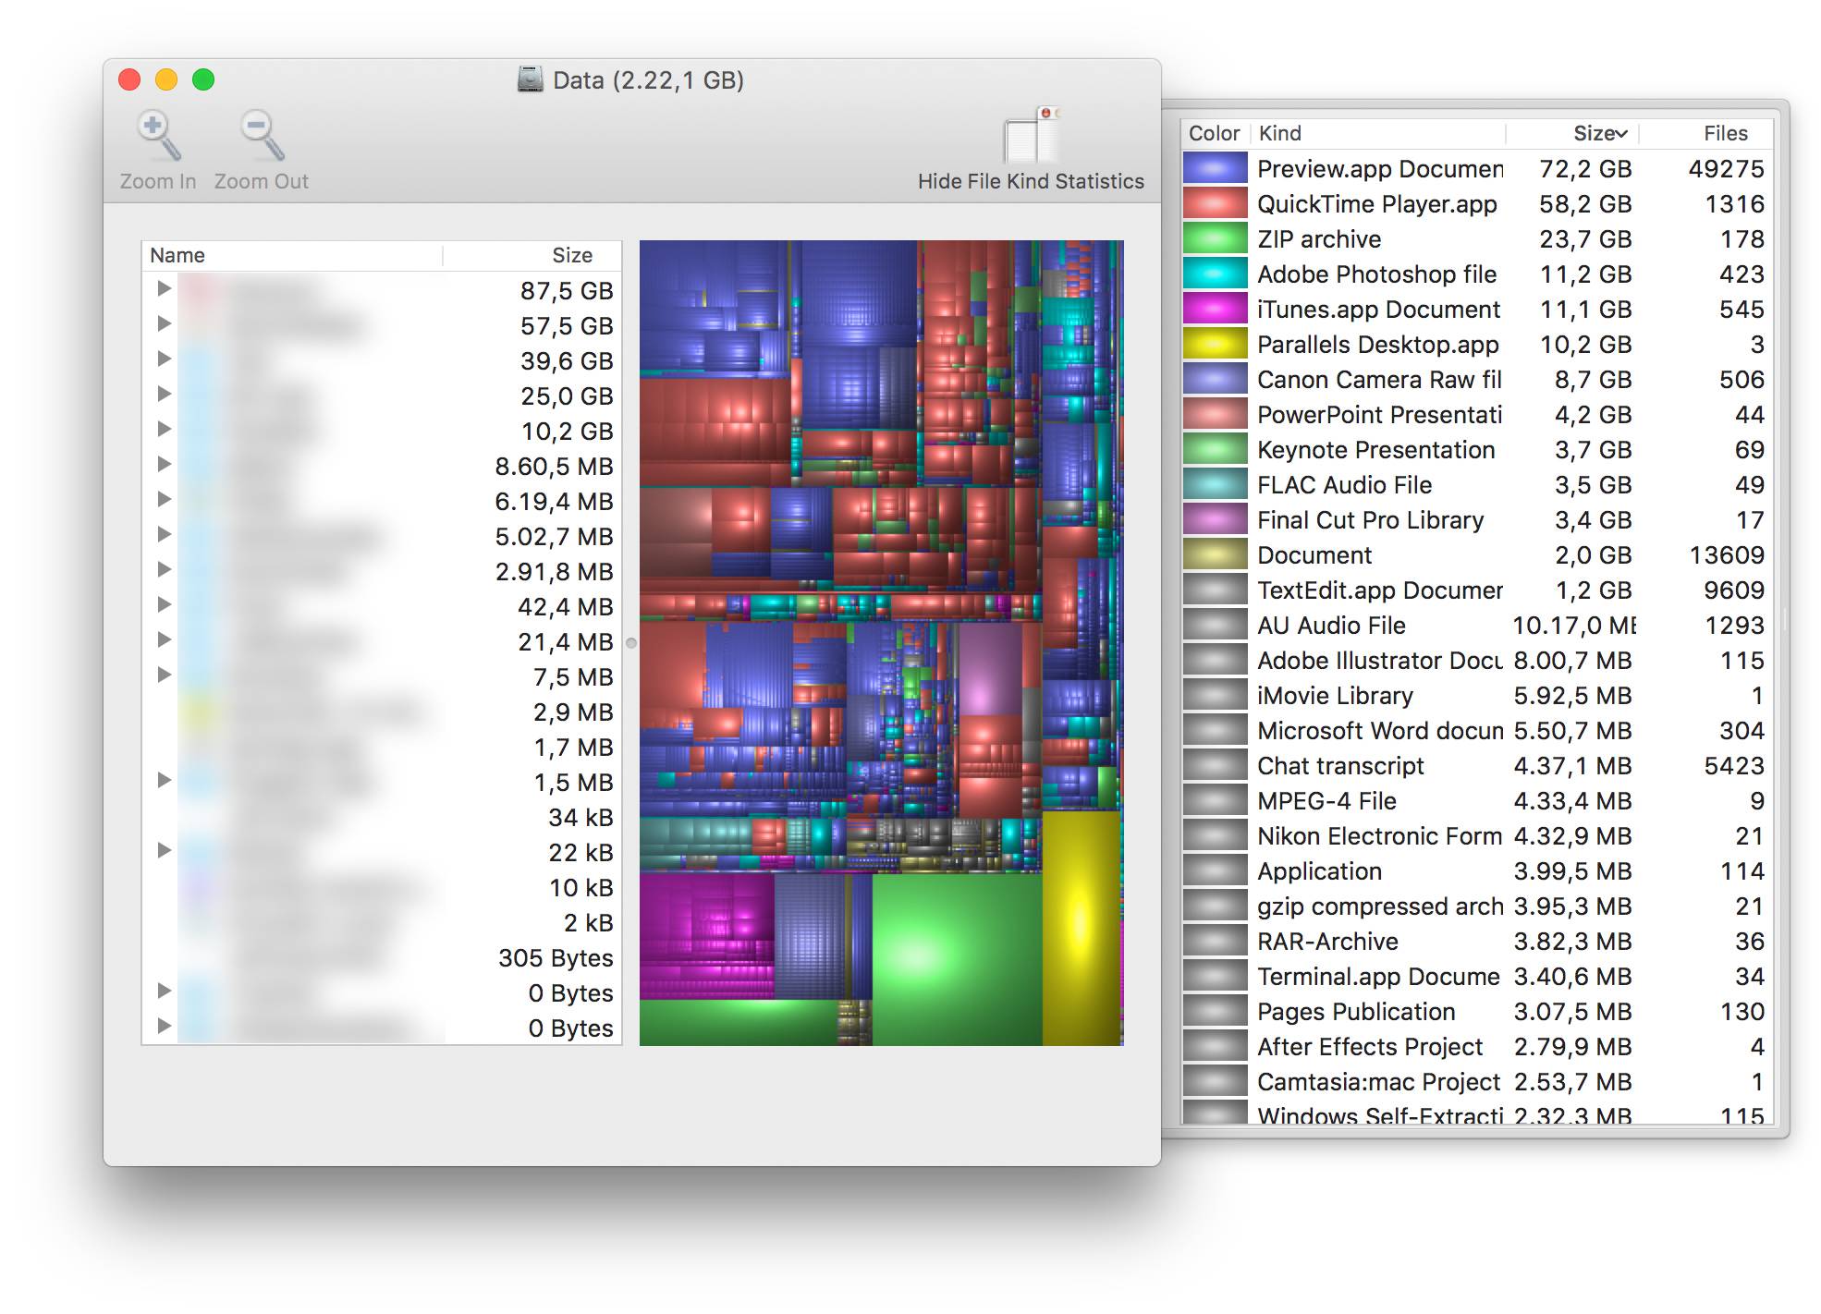The image size is (1821, 1314).
Task: Select the MPEG-4 File row
Action: [x=1477, y=800]
